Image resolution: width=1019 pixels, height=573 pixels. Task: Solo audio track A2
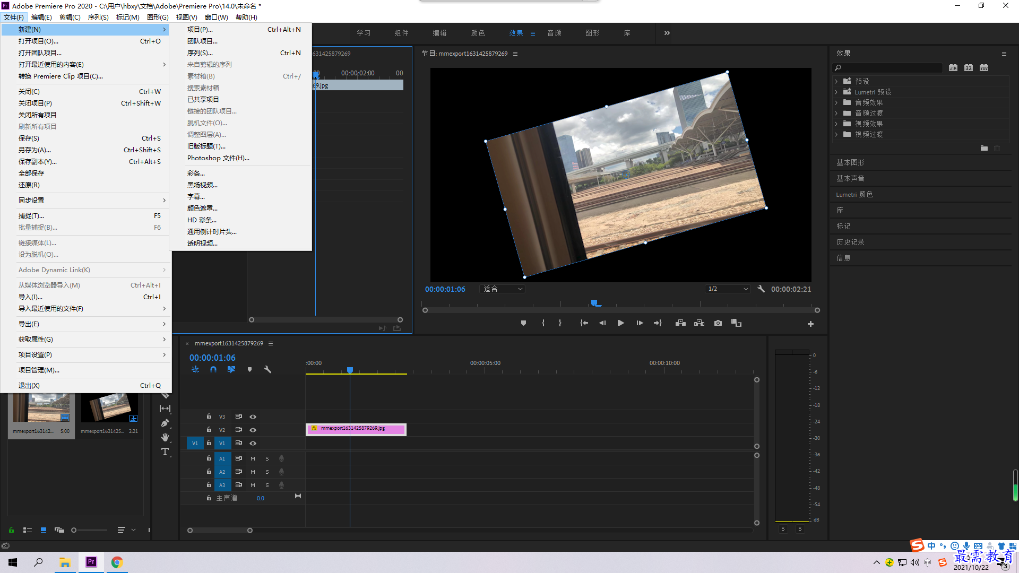point(267,472)
